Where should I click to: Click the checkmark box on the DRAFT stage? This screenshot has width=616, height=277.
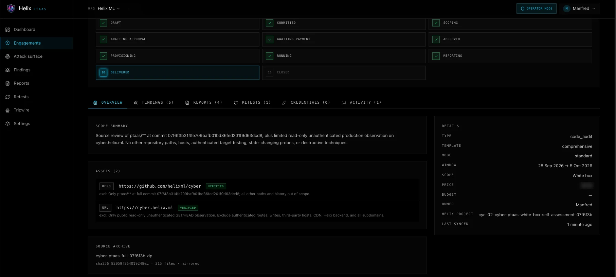(104, 23)
